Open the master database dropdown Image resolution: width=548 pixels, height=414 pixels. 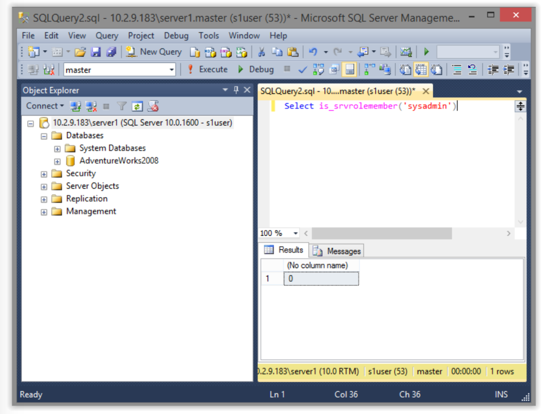point(172,70)
